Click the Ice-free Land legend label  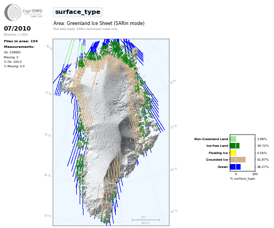(x=217, y=146)
